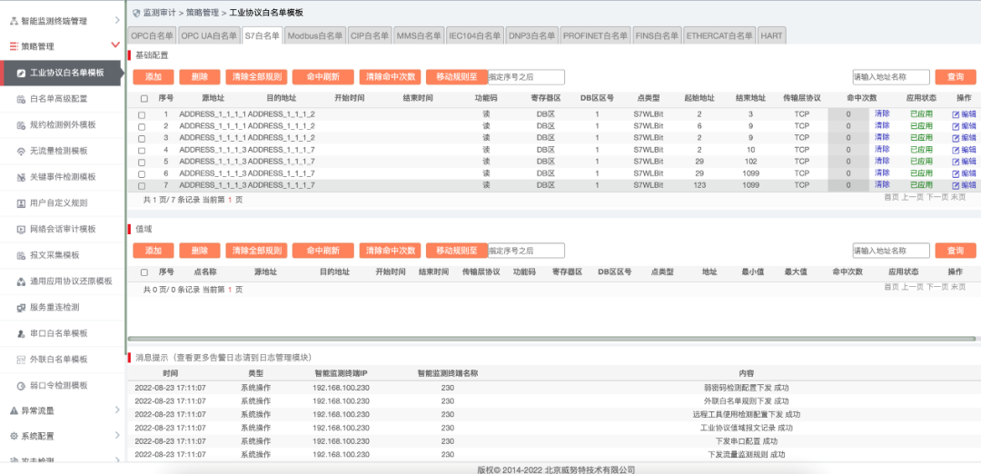Tick the checkbox for rule row 4
981x474 pixels.
(142, 150)
